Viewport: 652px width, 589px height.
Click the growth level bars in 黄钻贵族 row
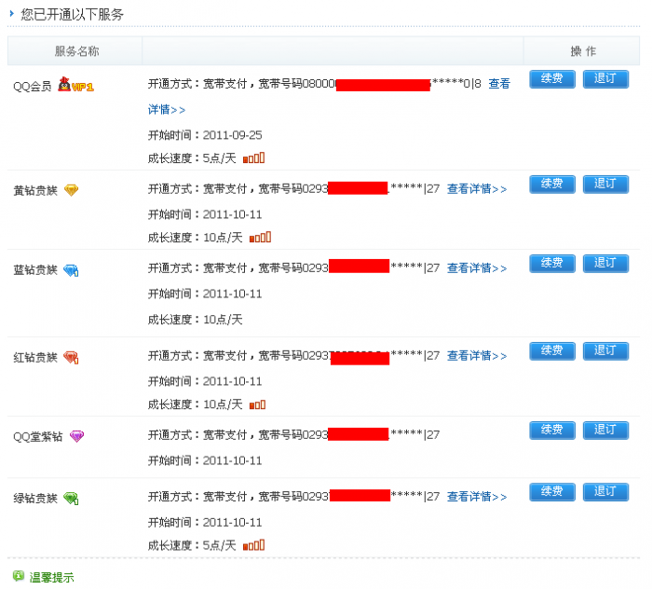pyautogui.click(x=260, y=238)
